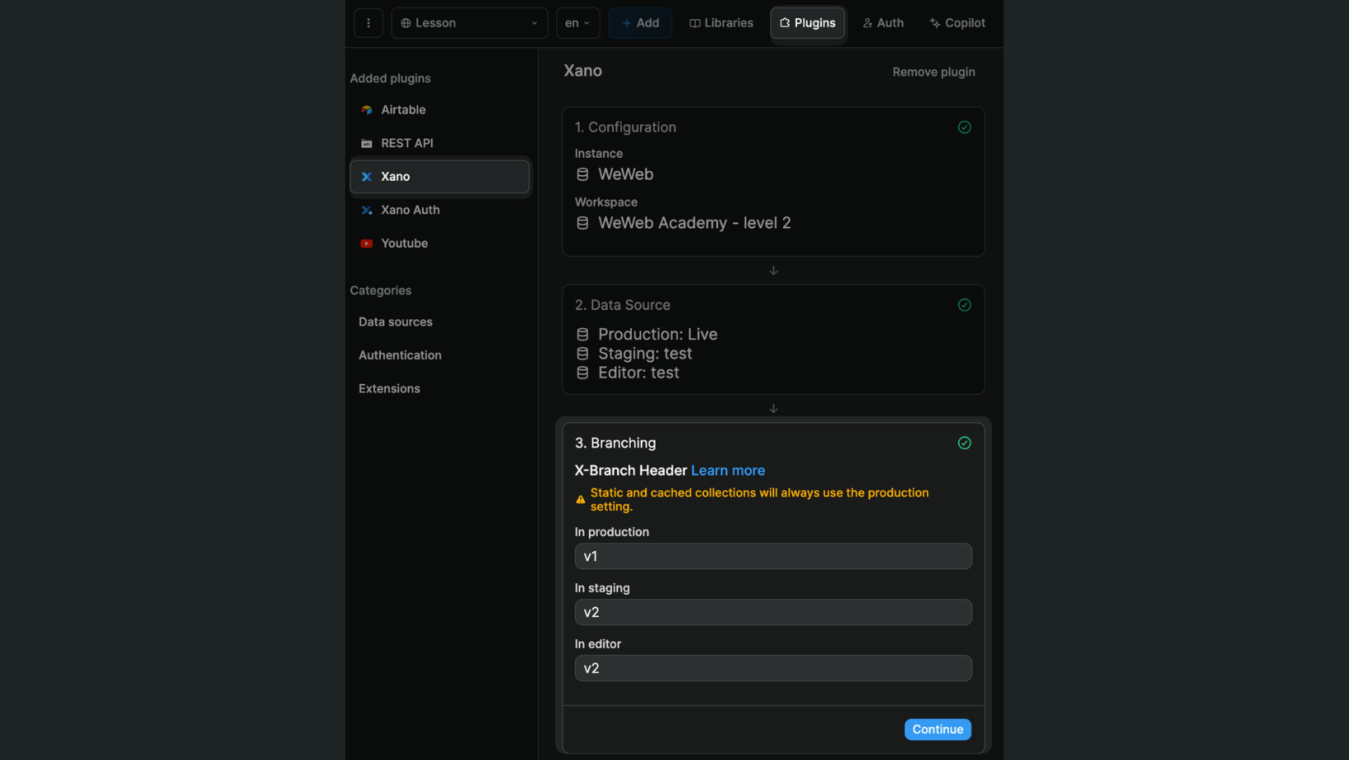Click Remove plugin for Xano

click(933, 72)
